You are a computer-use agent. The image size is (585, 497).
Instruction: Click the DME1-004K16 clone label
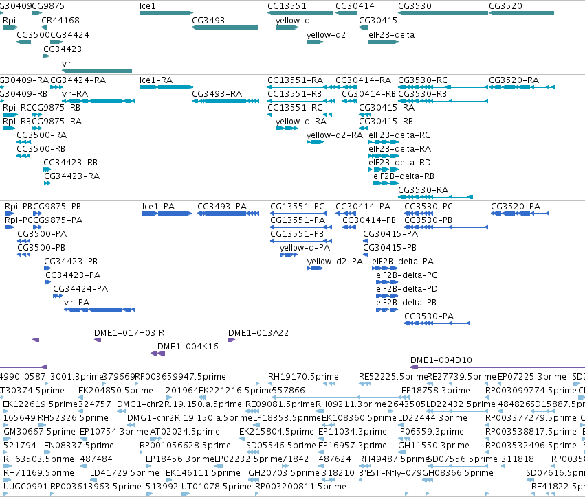tap(188, 347)
